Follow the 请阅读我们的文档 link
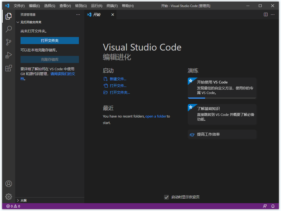This screenshot has width=281, height=211. pos(63,74)
